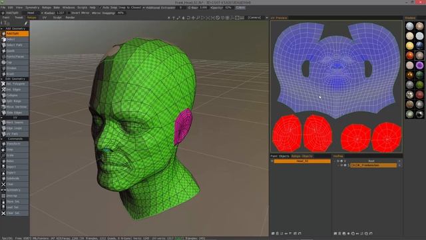This screenshot has height=240, width=426.
Task: Switch to the Sculpt room tab
Action: click(57, 17)
